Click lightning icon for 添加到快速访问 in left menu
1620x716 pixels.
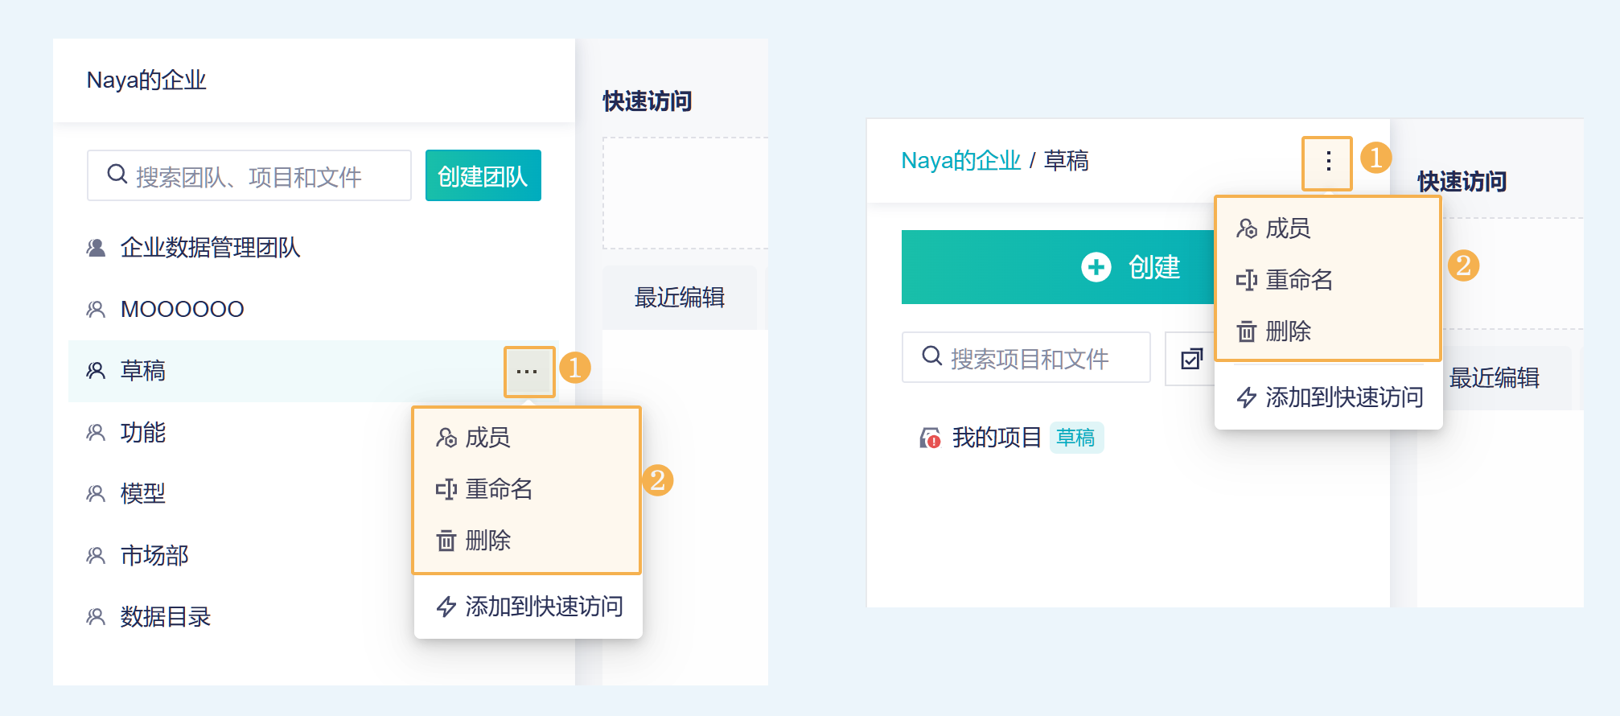coord(446,607)
